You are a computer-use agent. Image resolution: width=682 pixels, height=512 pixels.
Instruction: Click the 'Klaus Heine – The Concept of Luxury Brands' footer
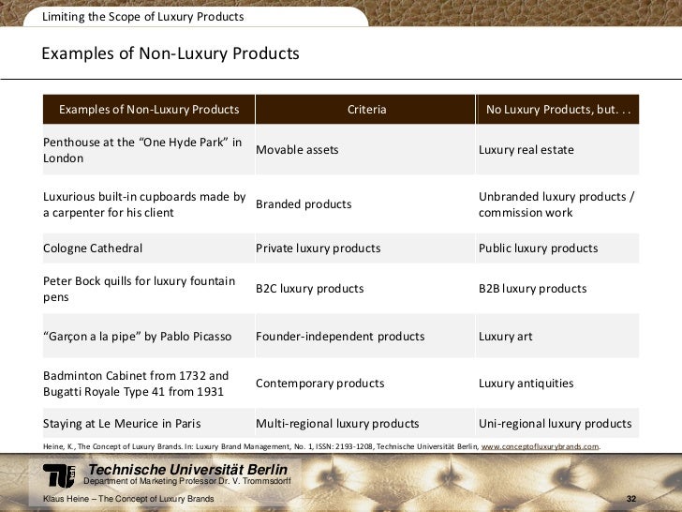tap(128, 499)
